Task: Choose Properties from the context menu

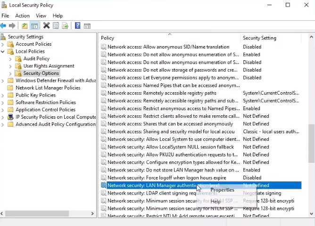Action: [222, 190]
